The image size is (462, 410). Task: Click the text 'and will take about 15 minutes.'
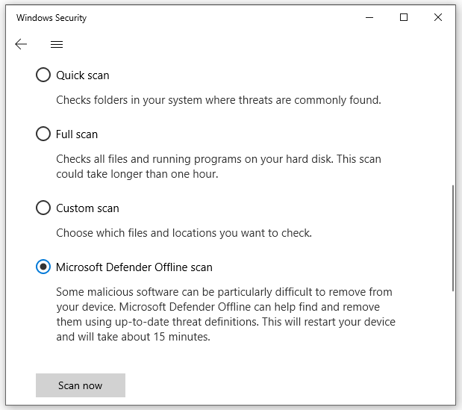point(133,337)
